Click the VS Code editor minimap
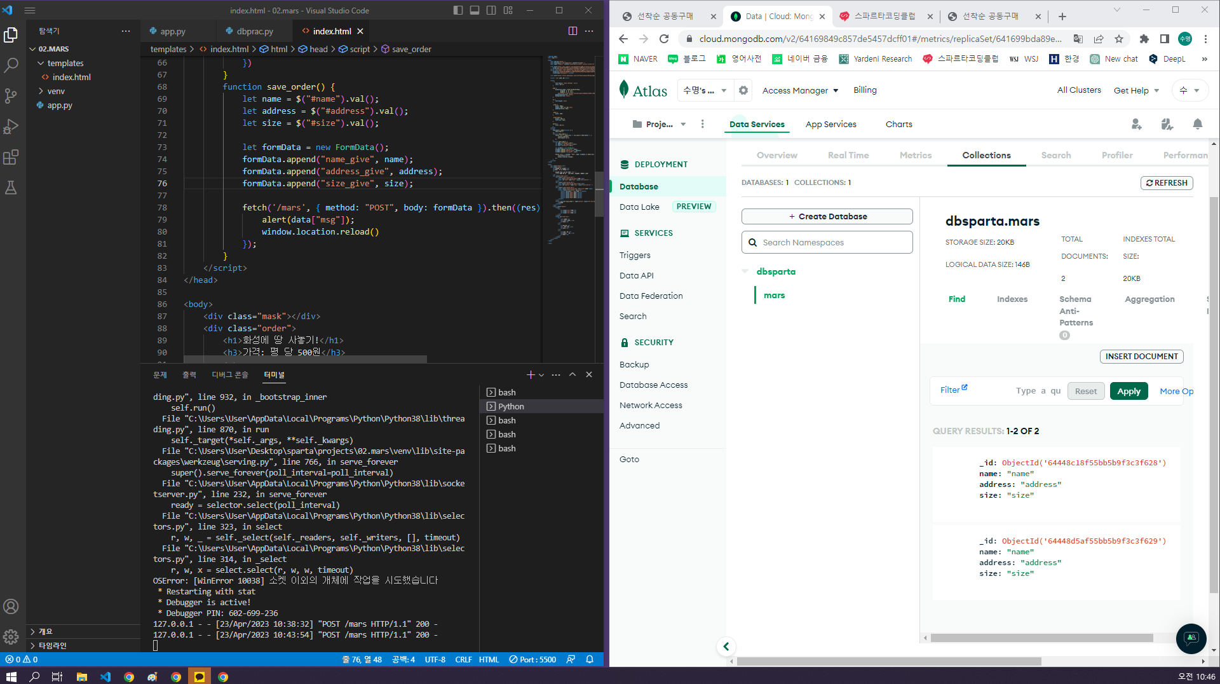This screenshot has height=684, width=1220. [570, 149]
